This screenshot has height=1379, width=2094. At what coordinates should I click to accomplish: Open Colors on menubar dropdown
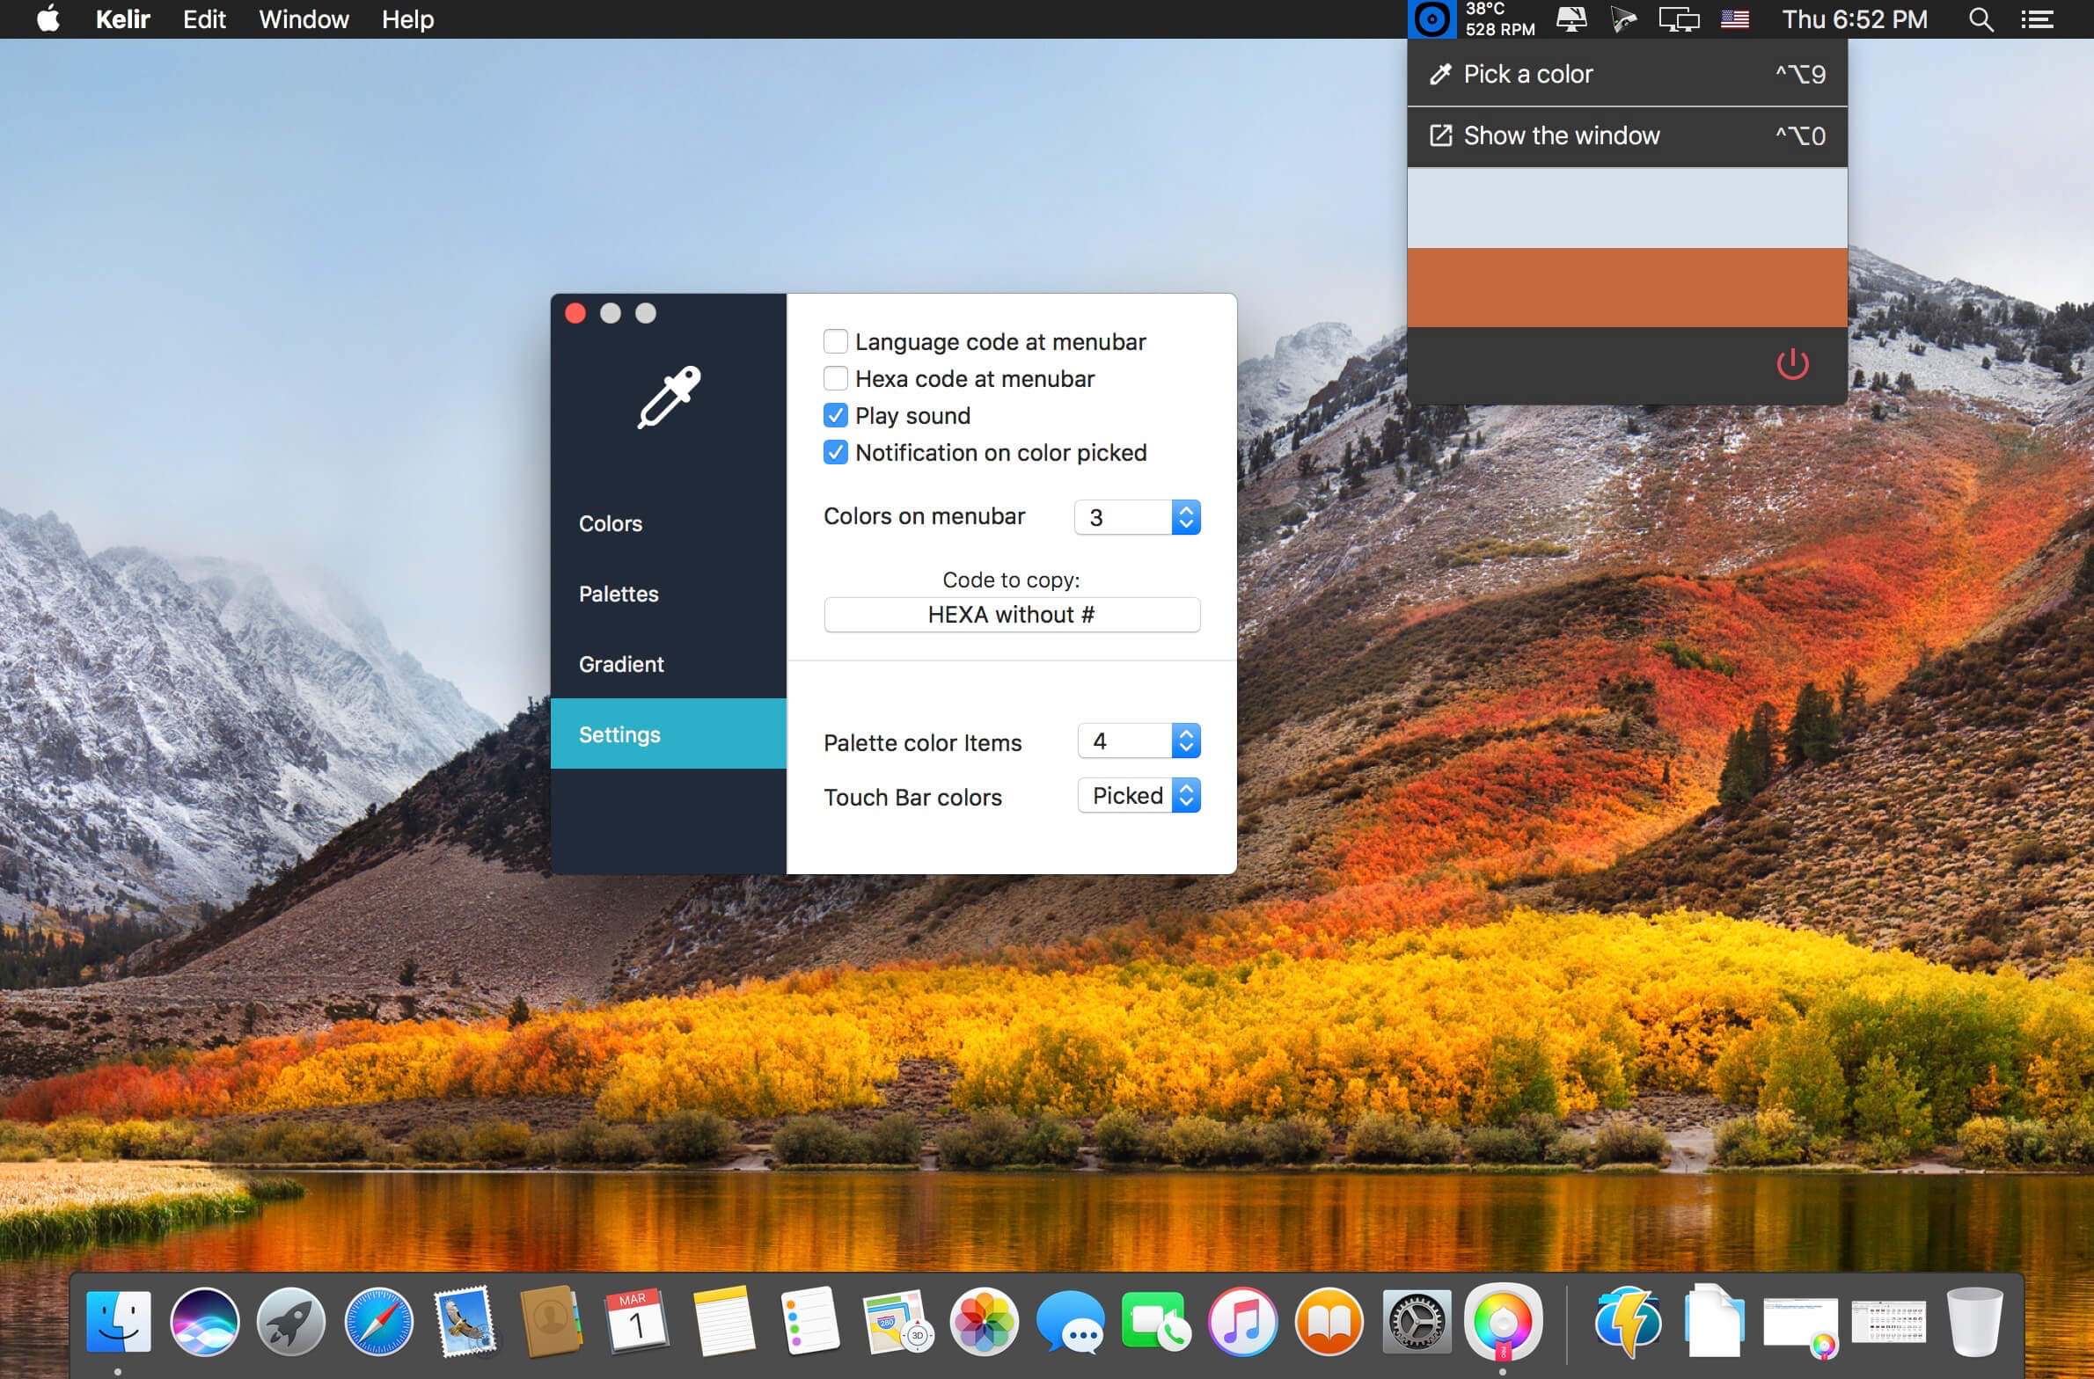(x=1138, y=517)
